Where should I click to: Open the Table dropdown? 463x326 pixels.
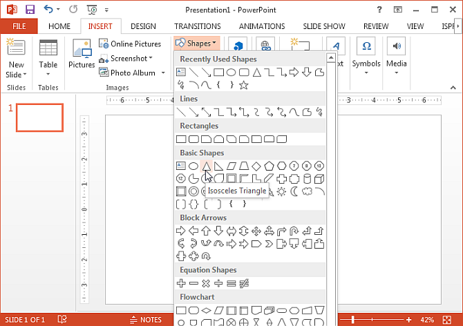48,74
